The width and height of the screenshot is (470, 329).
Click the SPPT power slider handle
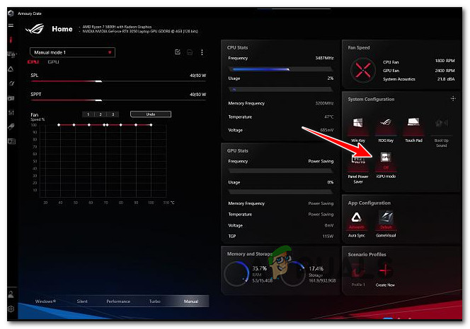pyautogui.click(x=98, y=100)
